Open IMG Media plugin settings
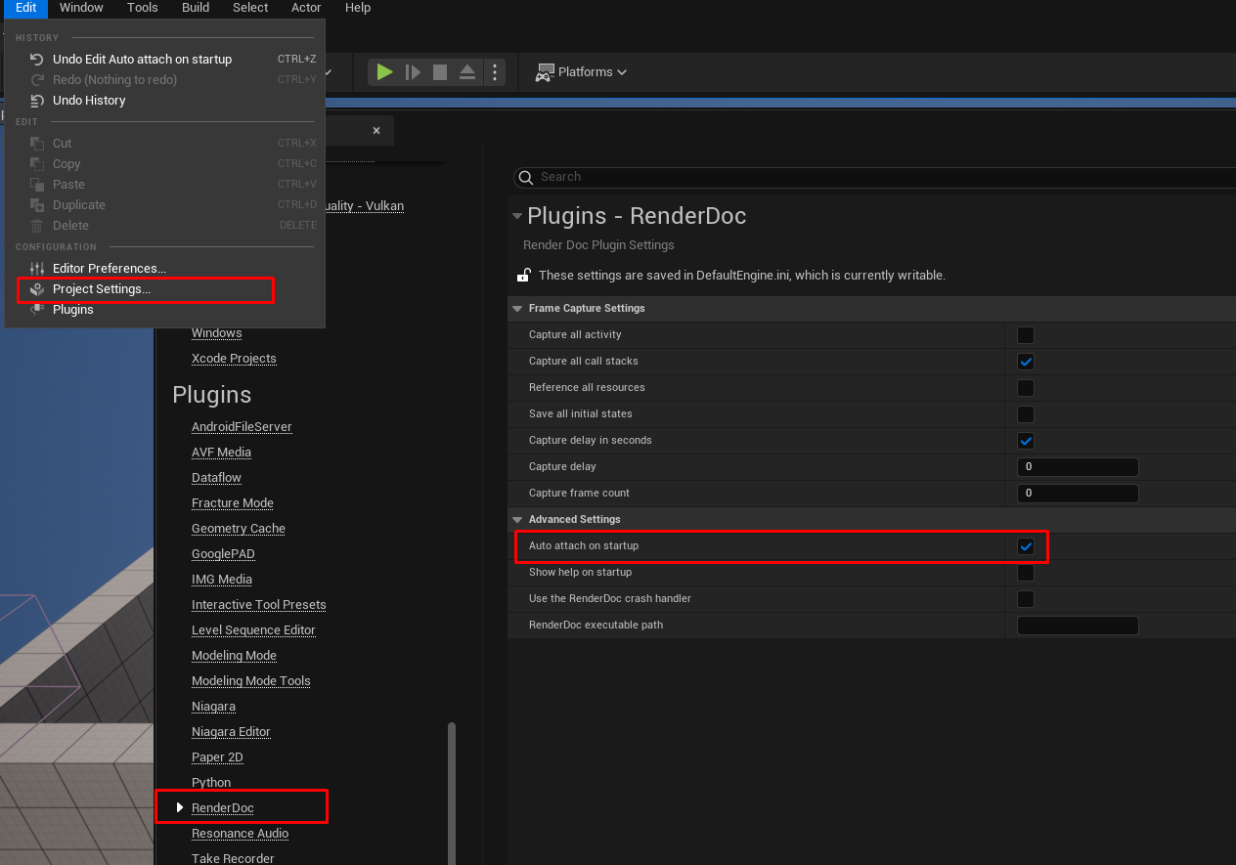This screenshot has width=1236, height=865. 222,580
